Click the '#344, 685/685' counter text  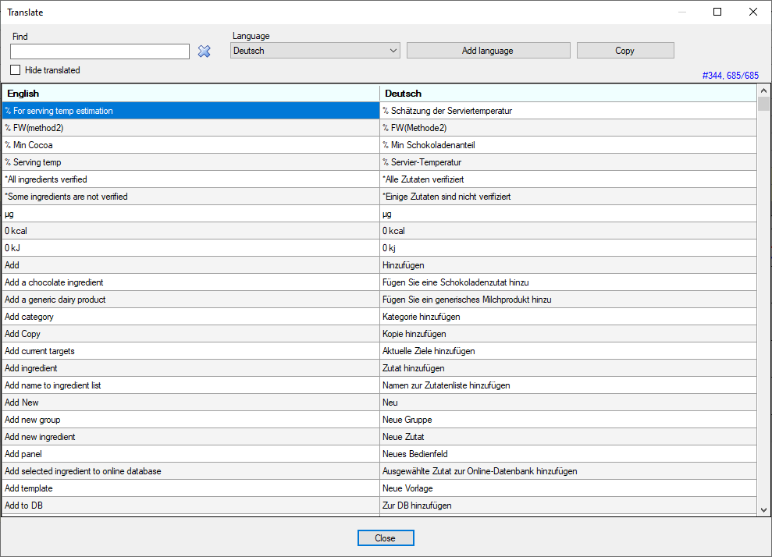pos(730,76)
